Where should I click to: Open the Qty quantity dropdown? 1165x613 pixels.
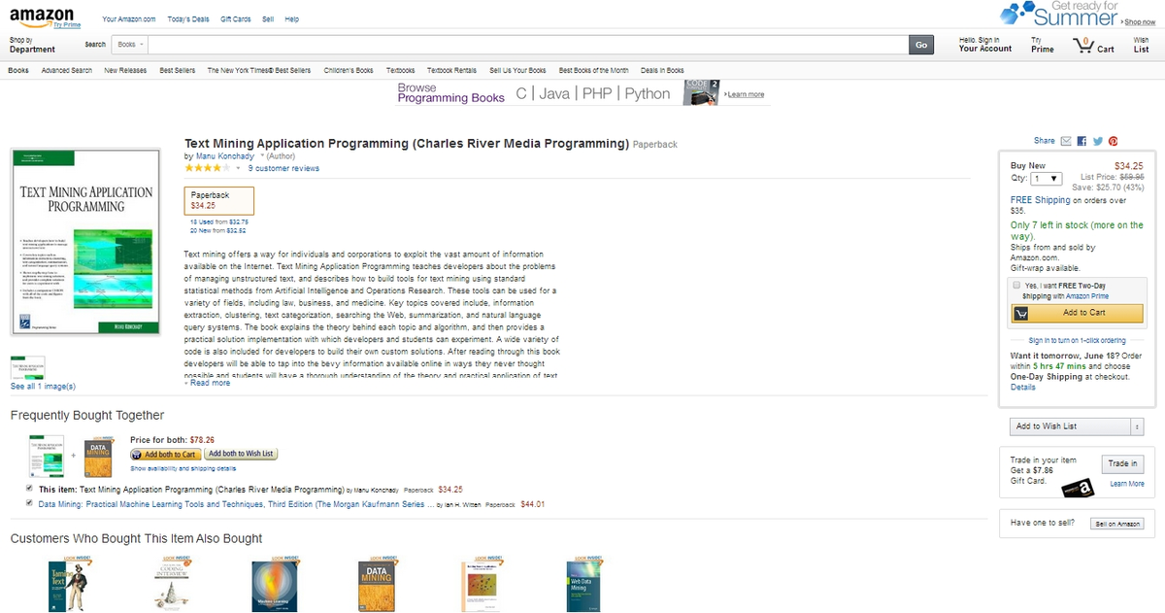(1048, 179)
